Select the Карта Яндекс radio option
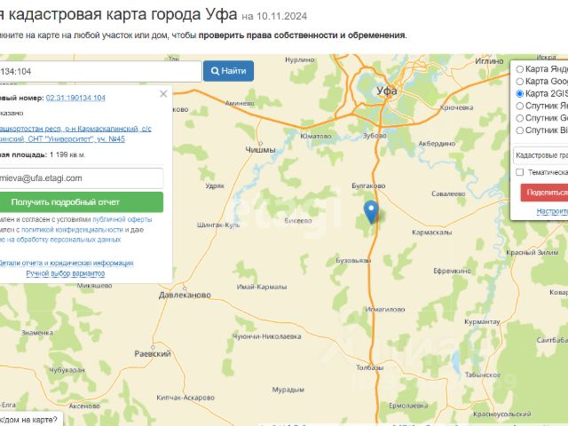Viewport: 568px width, 426px height. 520,69
